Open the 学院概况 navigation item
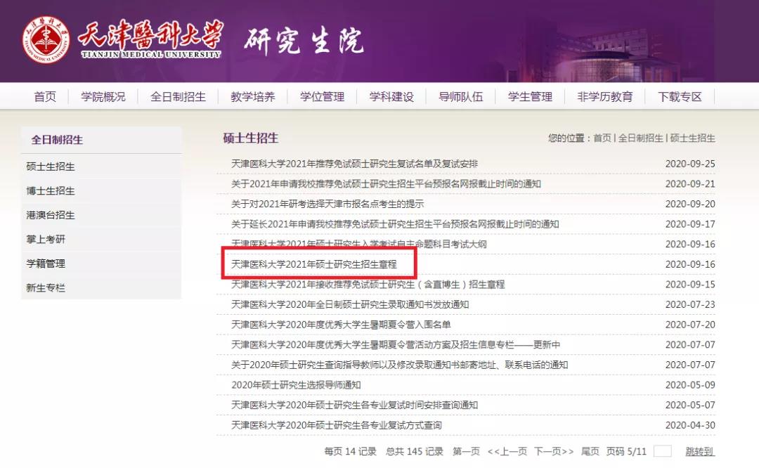 pyautogui.click(x=103, y=97)
